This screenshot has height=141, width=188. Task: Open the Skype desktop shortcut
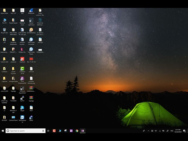22,108
